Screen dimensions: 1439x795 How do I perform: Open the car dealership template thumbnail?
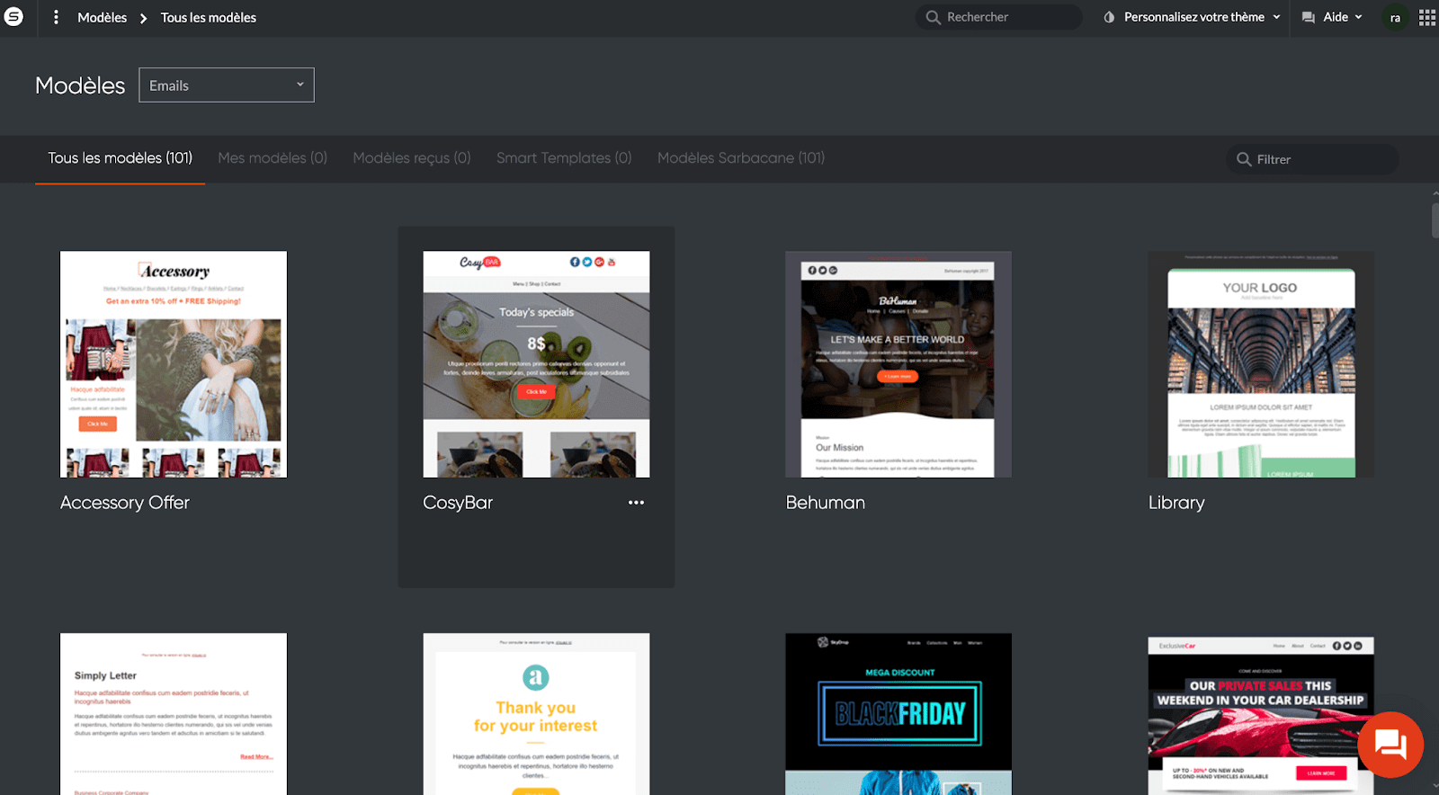1261,714
